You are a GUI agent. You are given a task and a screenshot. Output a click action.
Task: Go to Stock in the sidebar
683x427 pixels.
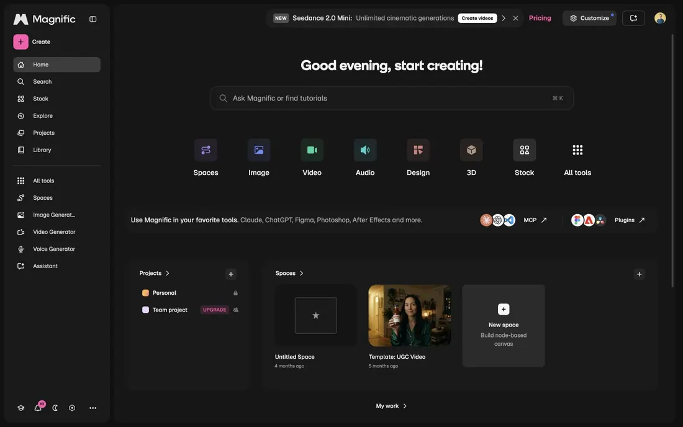coord(57,99)
